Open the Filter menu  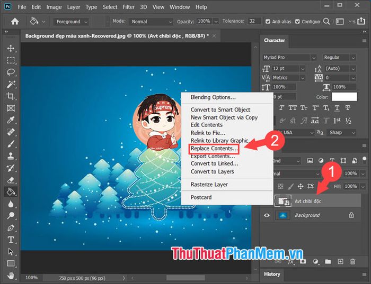pyautogui.click(x=128, y=7)
